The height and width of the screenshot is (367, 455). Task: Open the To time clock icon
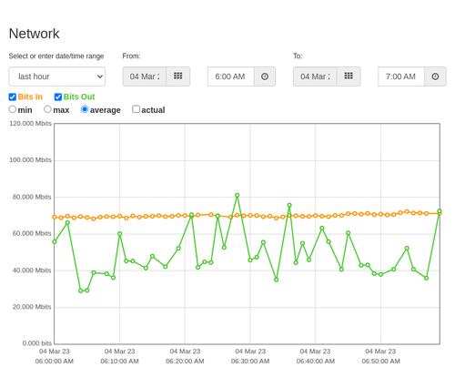pos(435,76)
